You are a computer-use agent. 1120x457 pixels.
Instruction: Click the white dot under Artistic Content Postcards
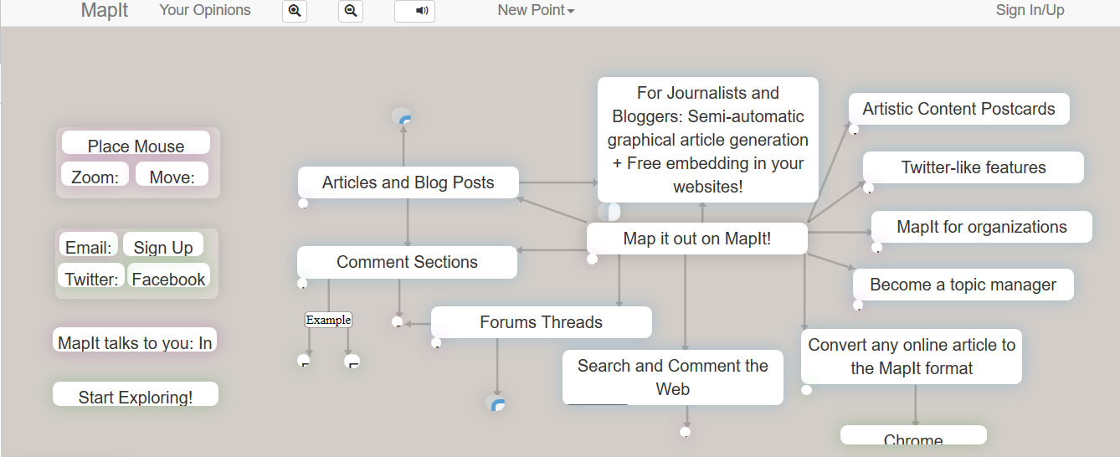(x=854, y=130)
